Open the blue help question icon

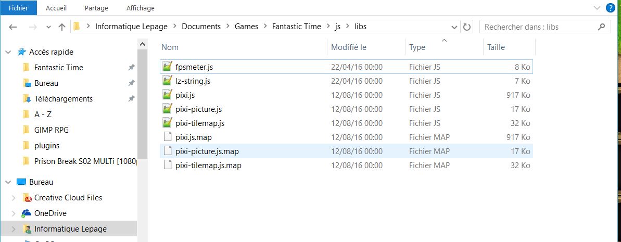(x=610, y=7)
